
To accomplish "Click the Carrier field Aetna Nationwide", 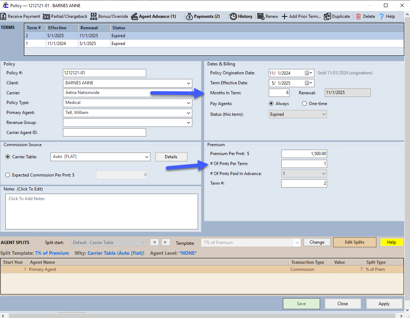I will pos(127,93).
